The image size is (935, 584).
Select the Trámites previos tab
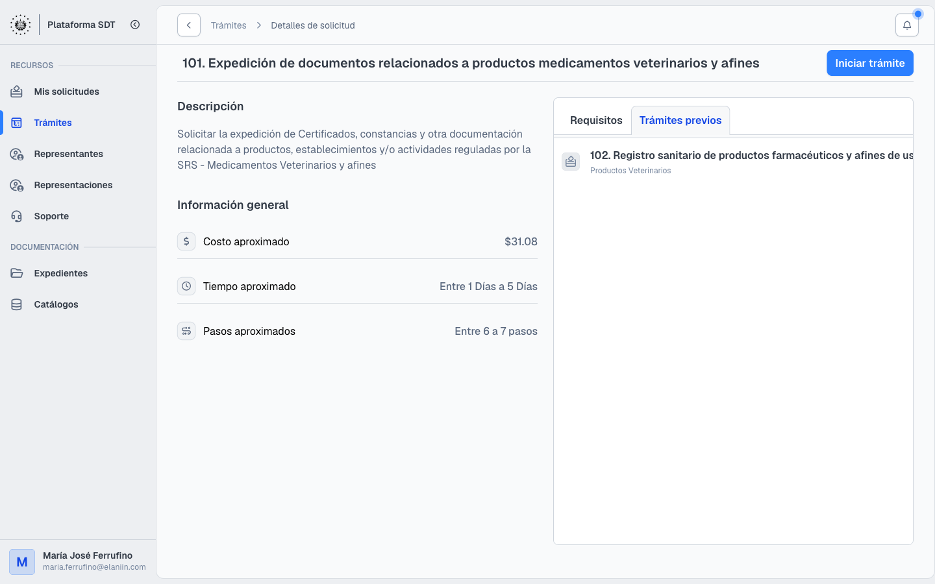click(x=680, y=120)
